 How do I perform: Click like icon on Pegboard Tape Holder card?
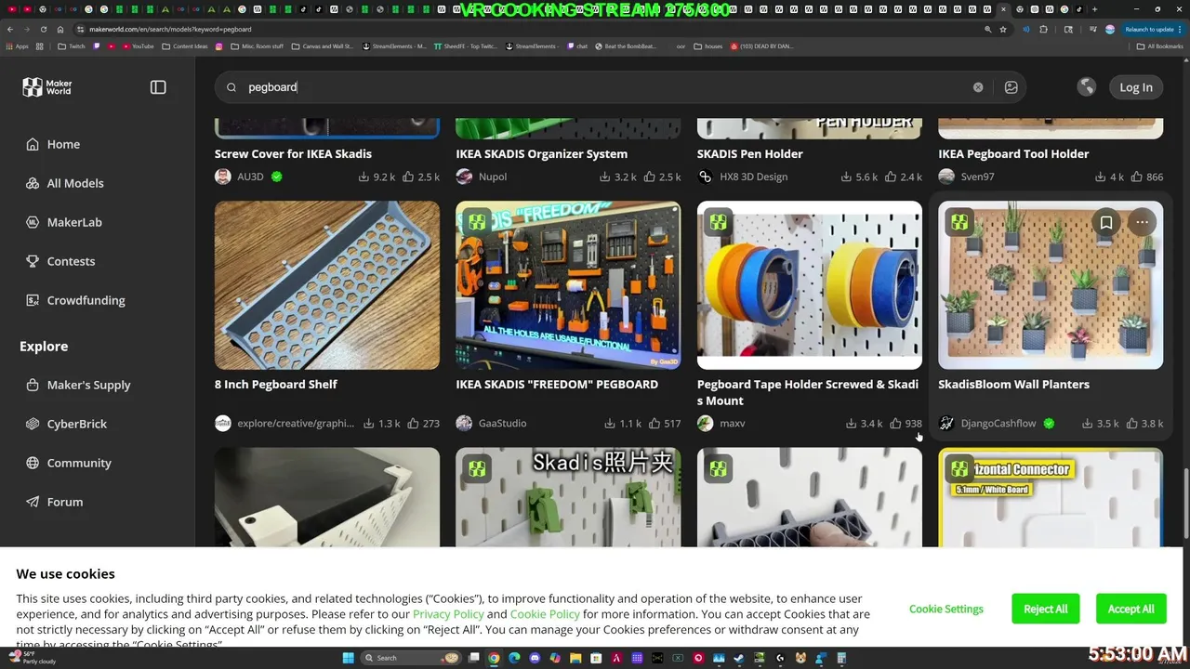[x=896, y=423]
